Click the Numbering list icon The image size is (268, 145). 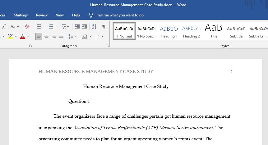tap(51, 27)
